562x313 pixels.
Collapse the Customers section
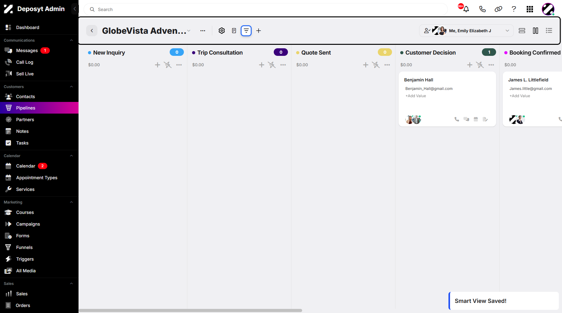(71, 87)
